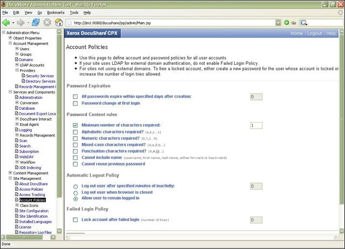Screen dimensions: 345x249
Task: Click the search engine icon
Action: click(303, 23)
